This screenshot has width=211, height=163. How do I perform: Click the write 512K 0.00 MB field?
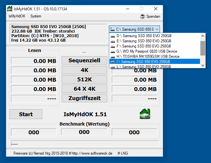[134, 80]
